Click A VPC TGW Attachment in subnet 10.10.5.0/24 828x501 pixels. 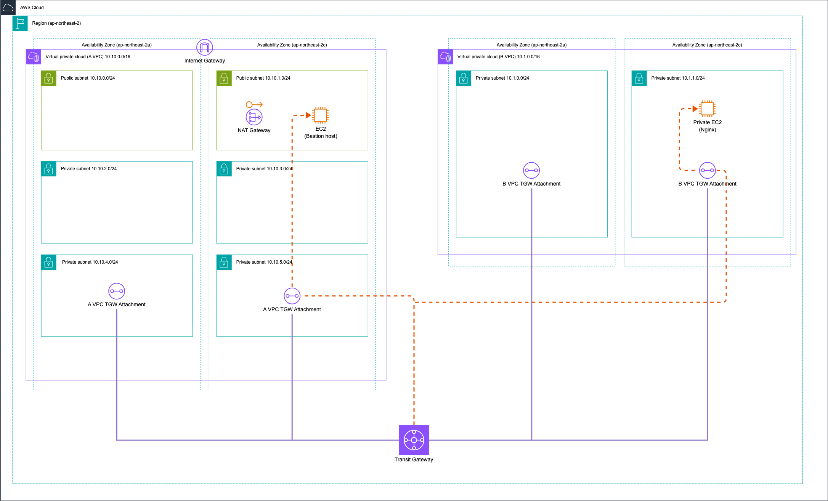[292, 296]
